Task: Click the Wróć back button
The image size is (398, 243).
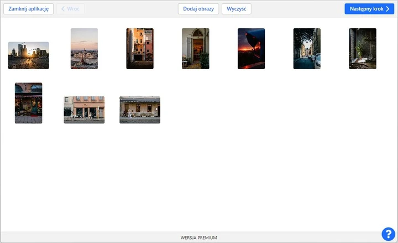Action: 71,9
